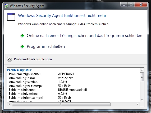This screenshot has height=113, width=151.
Task: Click the application window icon beside the heading
Action: pyautogui.click(x=11, y=17)
